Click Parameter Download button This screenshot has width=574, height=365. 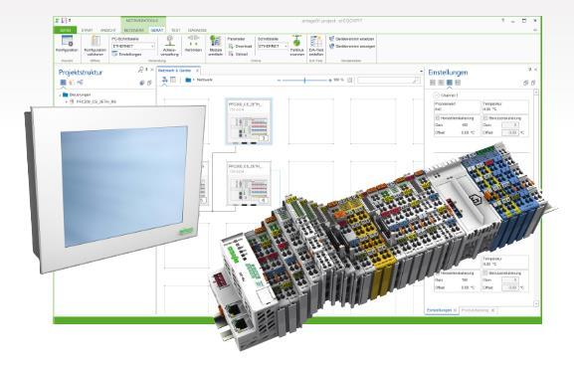(x=240, y=47)
